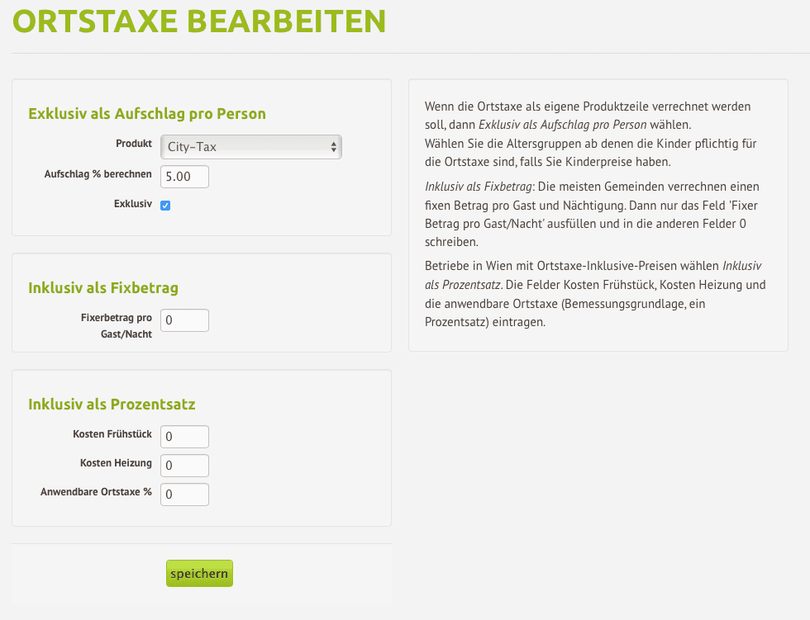This screenshot has height=620, width=810.
Task: Open the Produkt City-Tax dropdown
Action: coord(251,147)
